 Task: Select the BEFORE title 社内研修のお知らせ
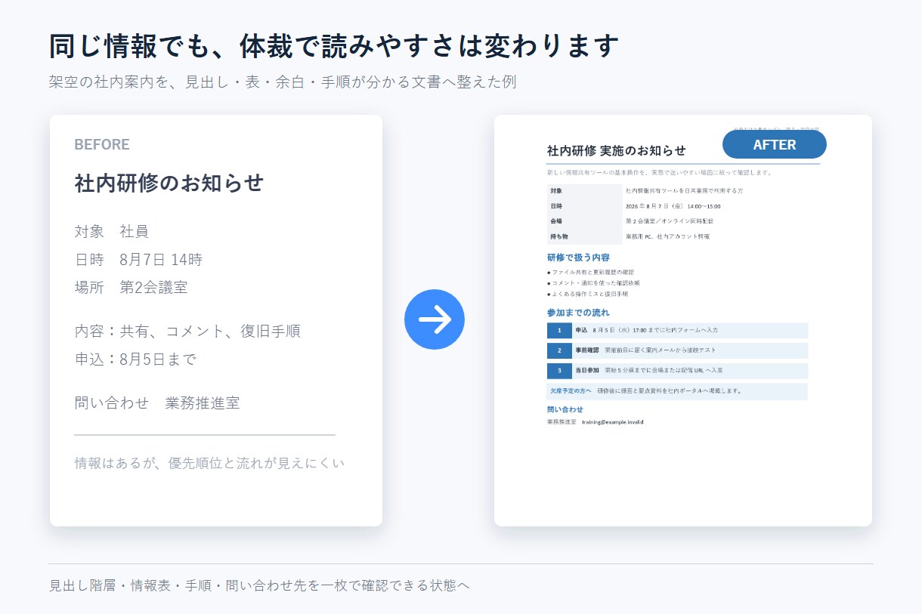coord(169,184)
